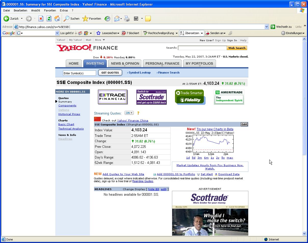The width and height of the screenshot is (308, 243).
Task: Click the SSE intraday chart thumbnail
Action: coord(210,143)
